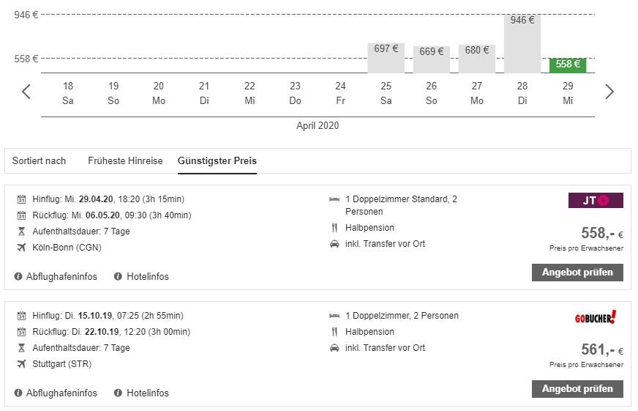The height and width of the screenshot is (411, 638).
Task: Go to previous dates with left arrow
Action: (x=26, y=92)
